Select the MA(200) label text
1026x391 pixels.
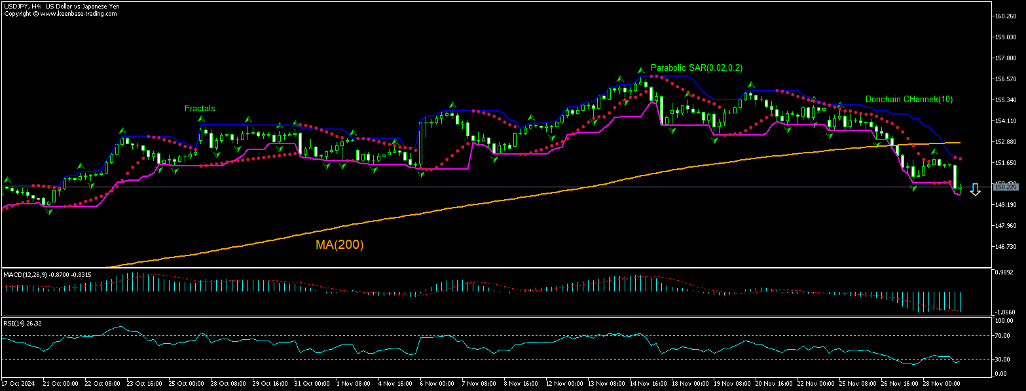339,245
